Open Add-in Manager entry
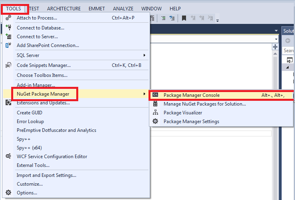Viewport: 295px width, 200px height. click(x=76, y=85)
